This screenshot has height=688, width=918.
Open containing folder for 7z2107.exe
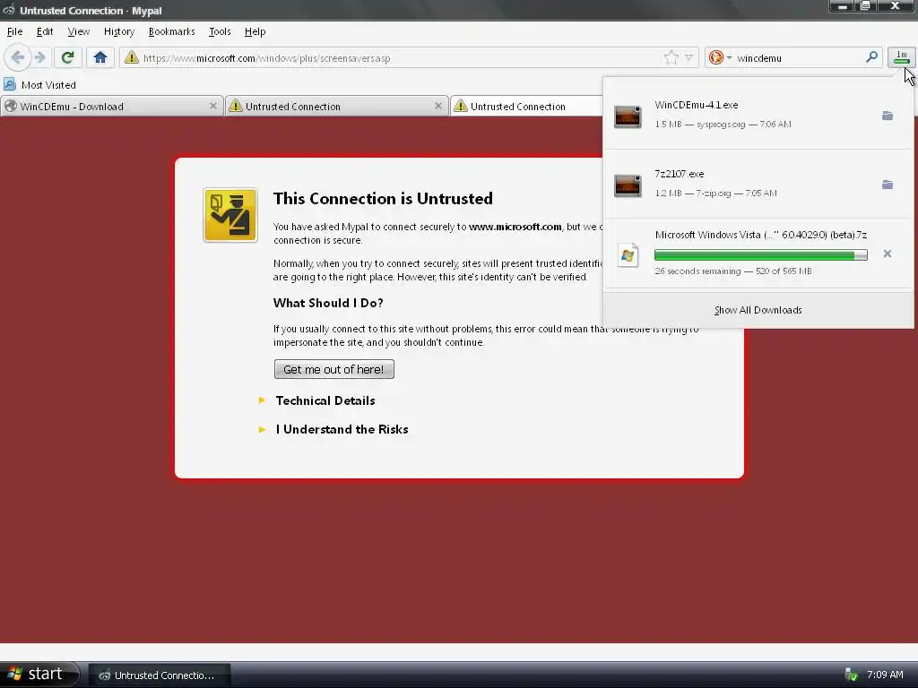(x=888, y=185)
